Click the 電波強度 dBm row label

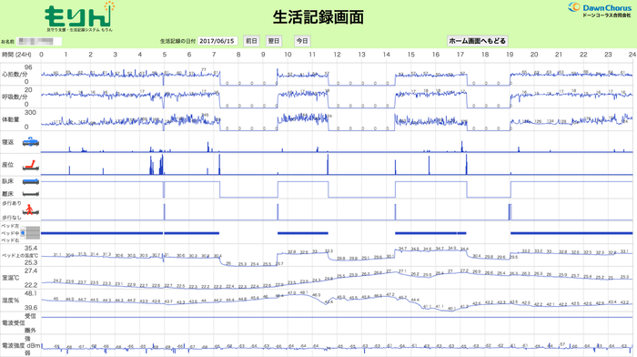[x=21, y=345]
